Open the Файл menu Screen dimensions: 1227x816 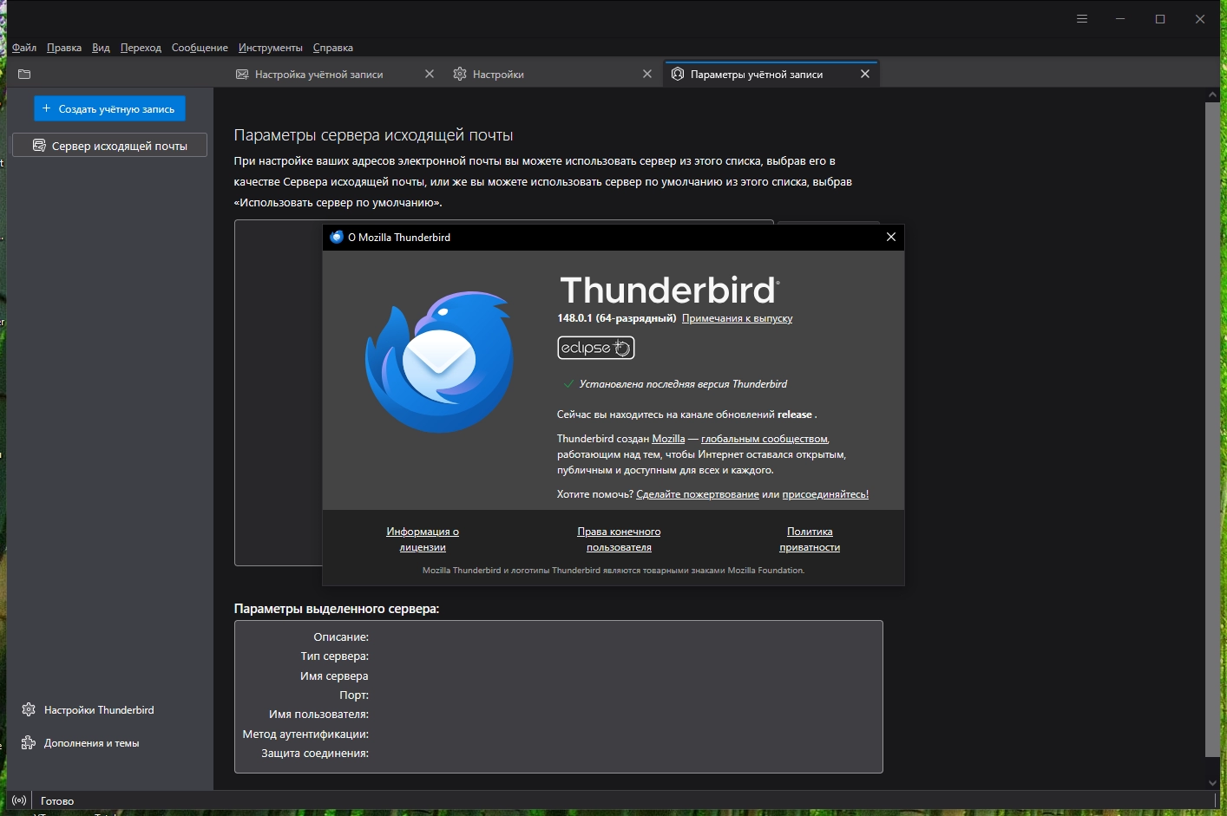(x=24, y=48)
